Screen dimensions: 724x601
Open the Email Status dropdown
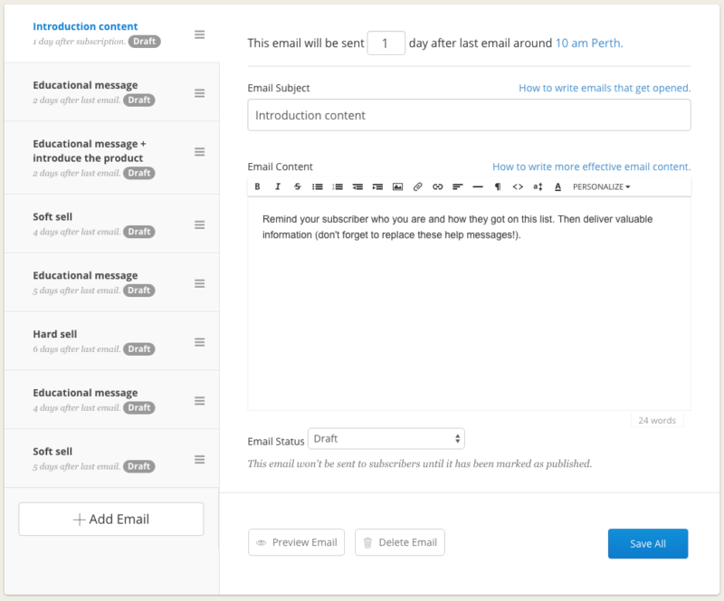(386, 438)
